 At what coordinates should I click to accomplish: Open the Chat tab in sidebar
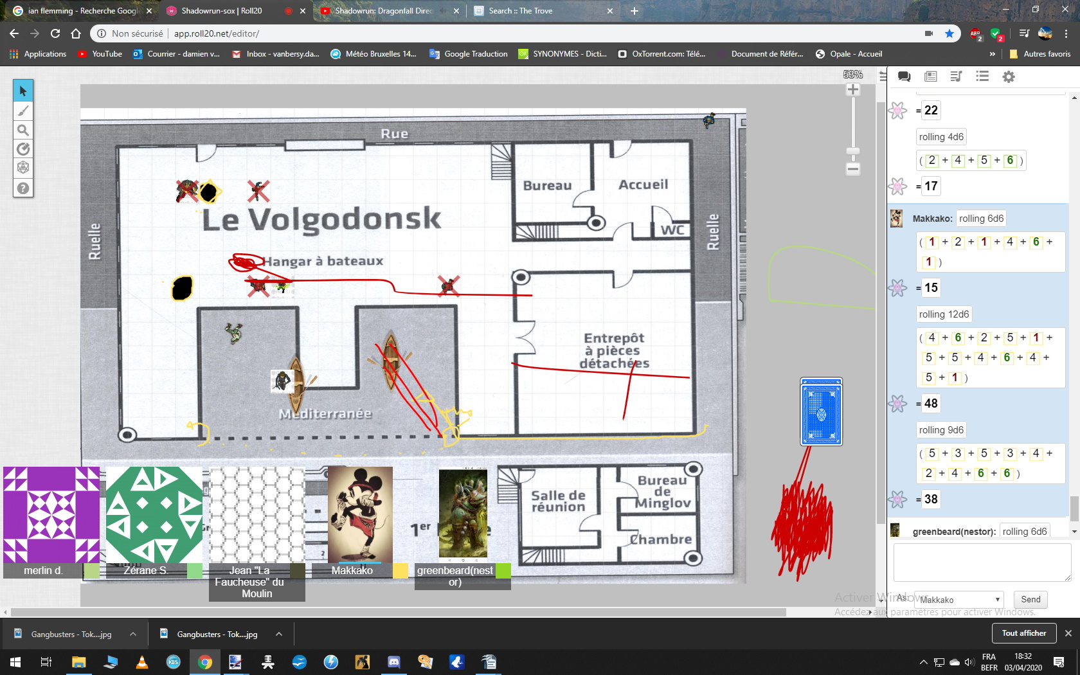(x=904, y=76)
